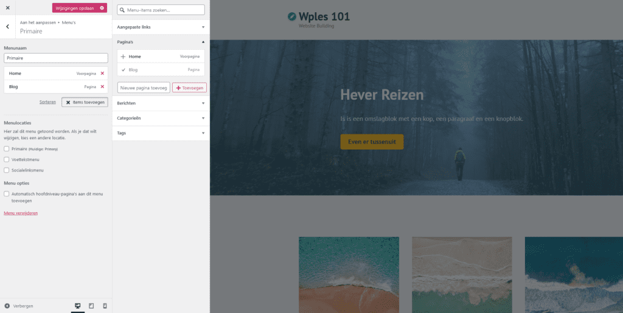623x313 pixels.
Task: Expand the Berichten section
Action: tap(161, 103)
